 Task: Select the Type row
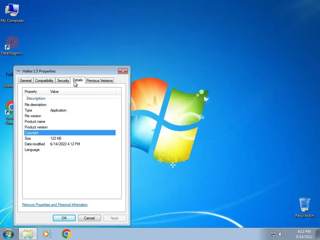[x=70, y=110]
